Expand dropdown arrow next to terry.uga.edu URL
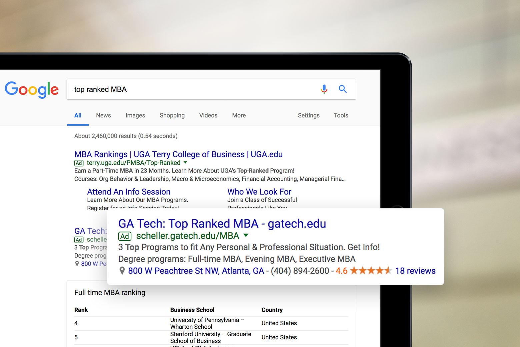520x347 pixels. (x=186, y=163)
